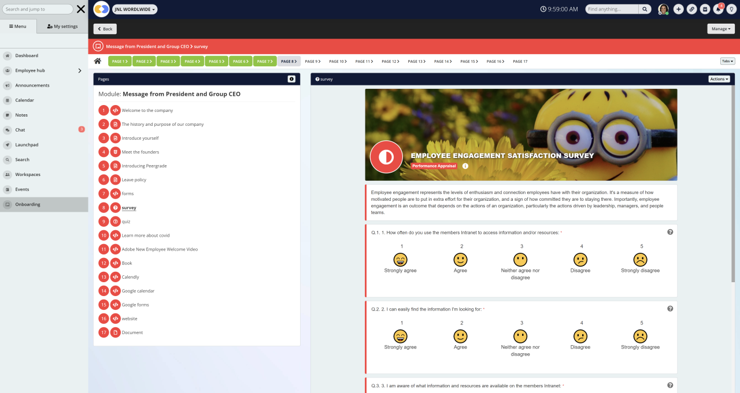Screen dimensions: 740x393
Task: Open the Manage dropdown
Action: point(720,28)
